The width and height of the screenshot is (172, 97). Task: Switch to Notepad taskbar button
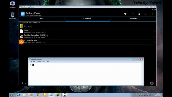click(51, 95)
